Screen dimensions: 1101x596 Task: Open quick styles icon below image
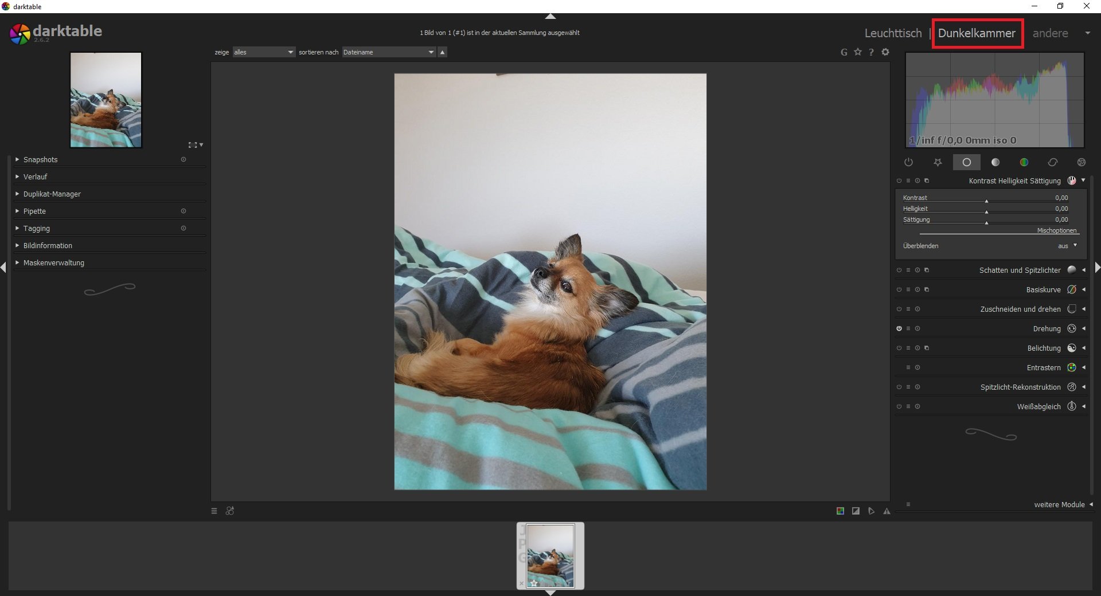pyautogui.click(x=230, y=511)
